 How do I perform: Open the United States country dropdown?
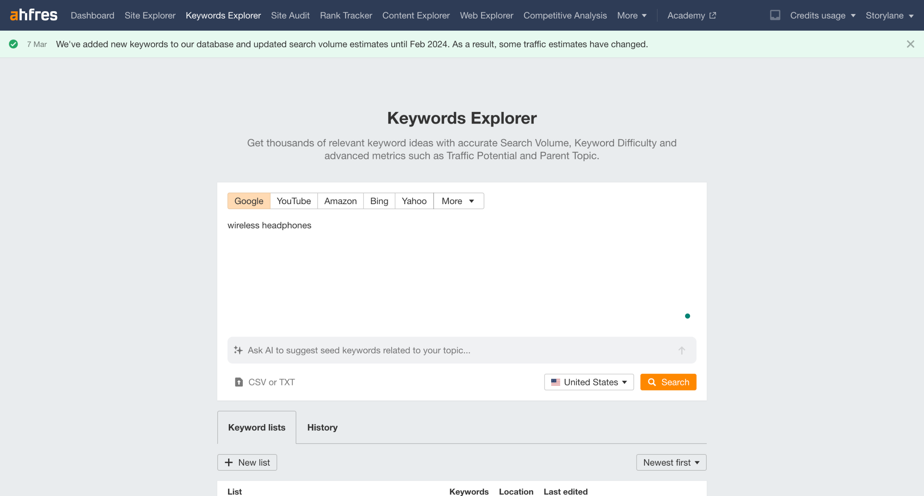(588, 382)
